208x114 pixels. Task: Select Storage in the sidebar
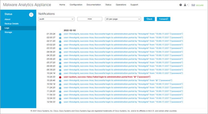8,32
